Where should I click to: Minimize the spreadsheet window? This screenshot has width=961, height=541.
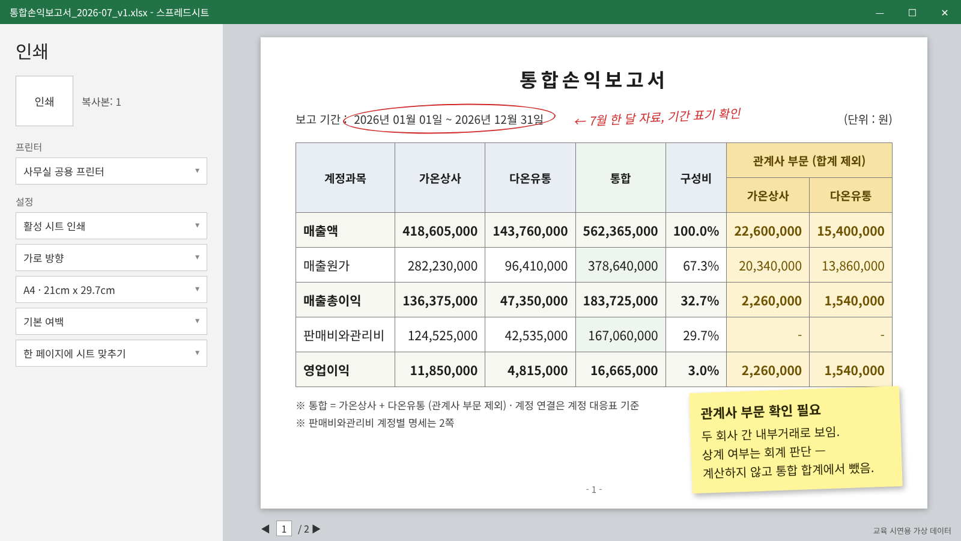coord(879,12)
